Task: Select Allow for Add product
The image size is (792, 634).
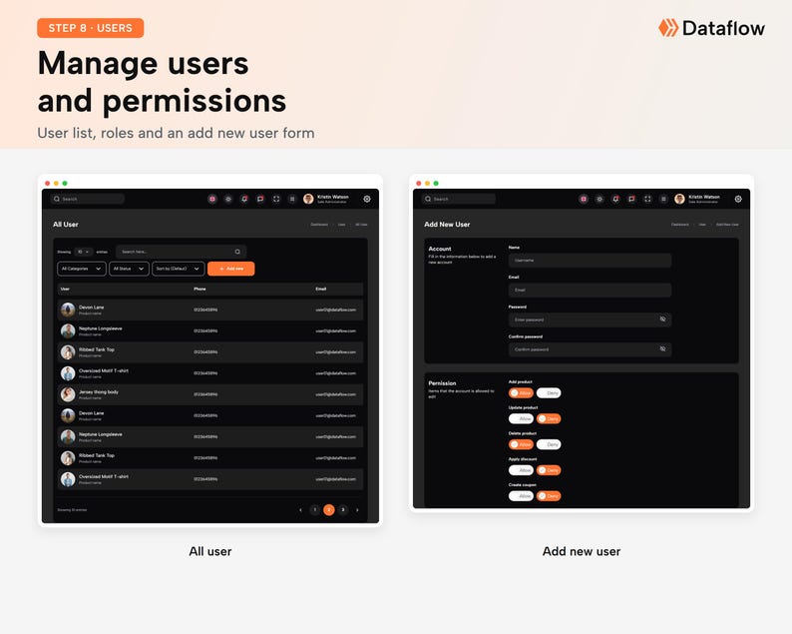Action: click(x=521, y=392)
